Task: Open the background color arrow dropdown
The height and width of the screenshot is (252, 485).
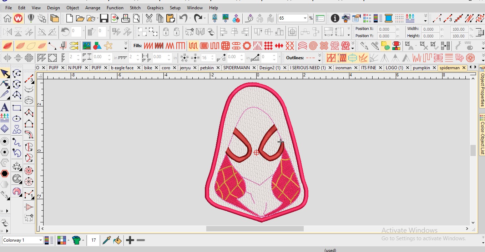Action: 68,240
